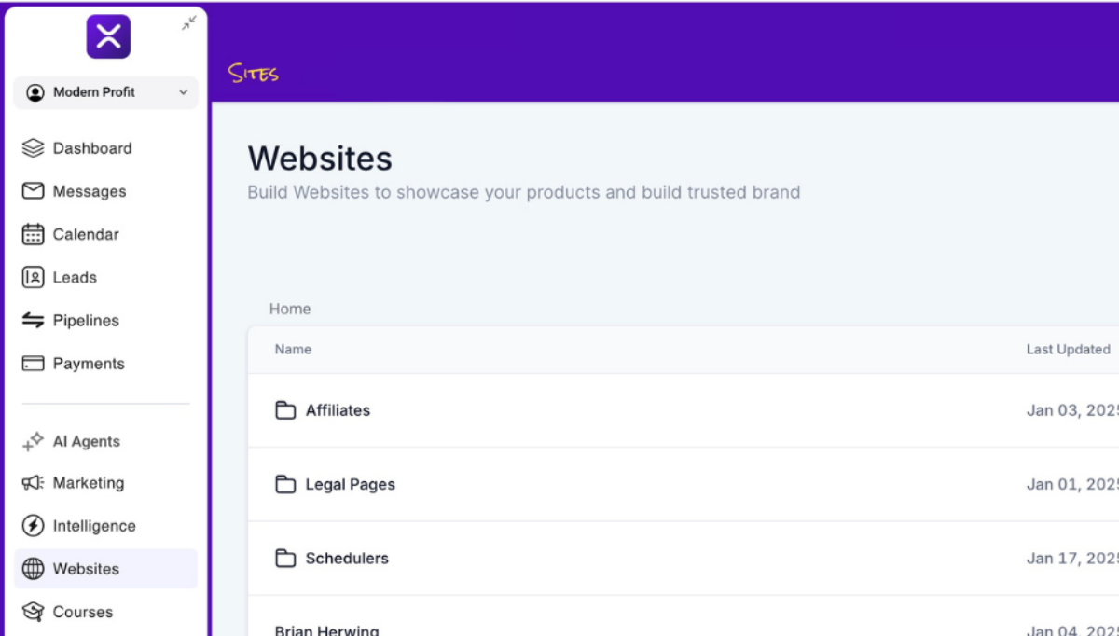Open the Marketing menu item
Image resolution: width=1119 pixels, height=636 pixels.
pos(88,483)
